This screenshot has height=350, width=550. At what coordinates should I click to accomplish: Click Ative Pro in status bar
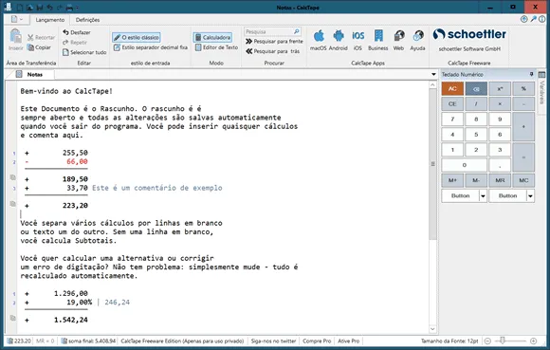349,341
